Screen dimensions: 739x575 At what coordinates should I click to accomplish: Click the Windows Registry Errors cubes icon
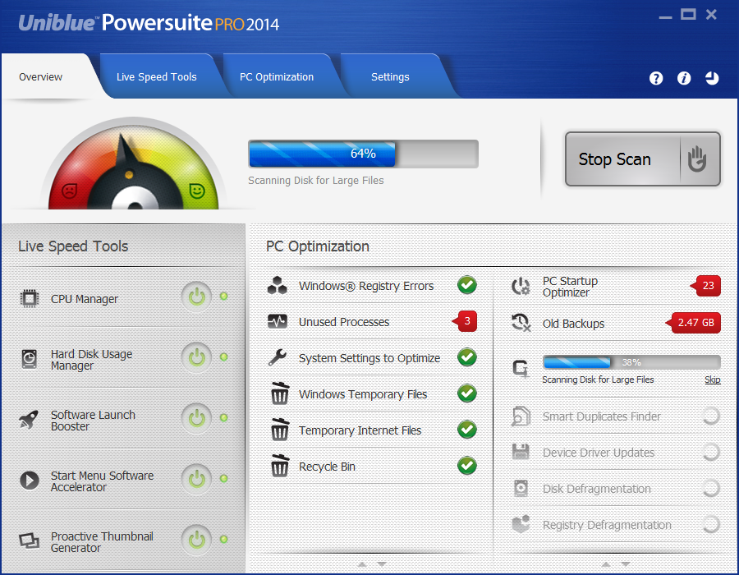click(x=278, y=286)
